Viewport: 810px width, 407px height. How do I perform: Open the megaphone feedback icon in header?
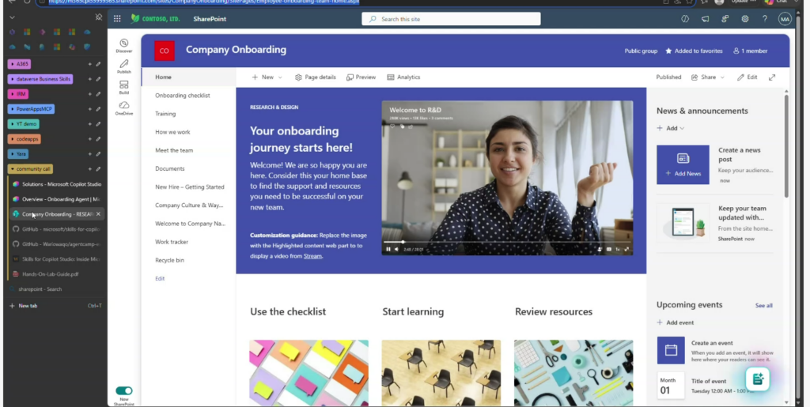coord(705,19)
